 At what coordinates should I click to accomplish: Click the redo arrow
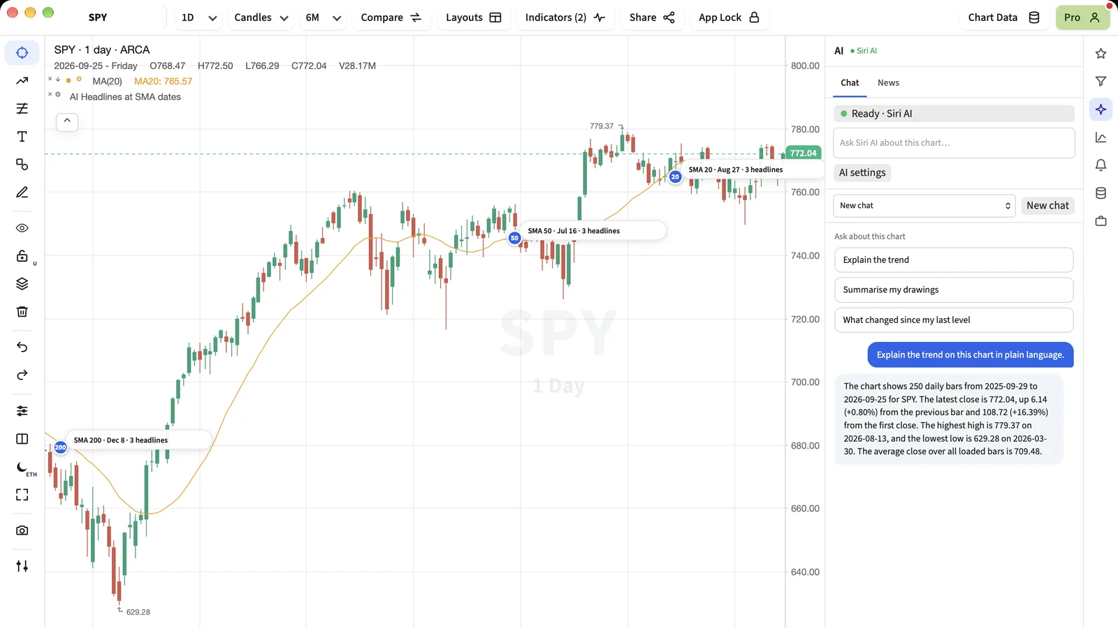click(x=22, y=375)
